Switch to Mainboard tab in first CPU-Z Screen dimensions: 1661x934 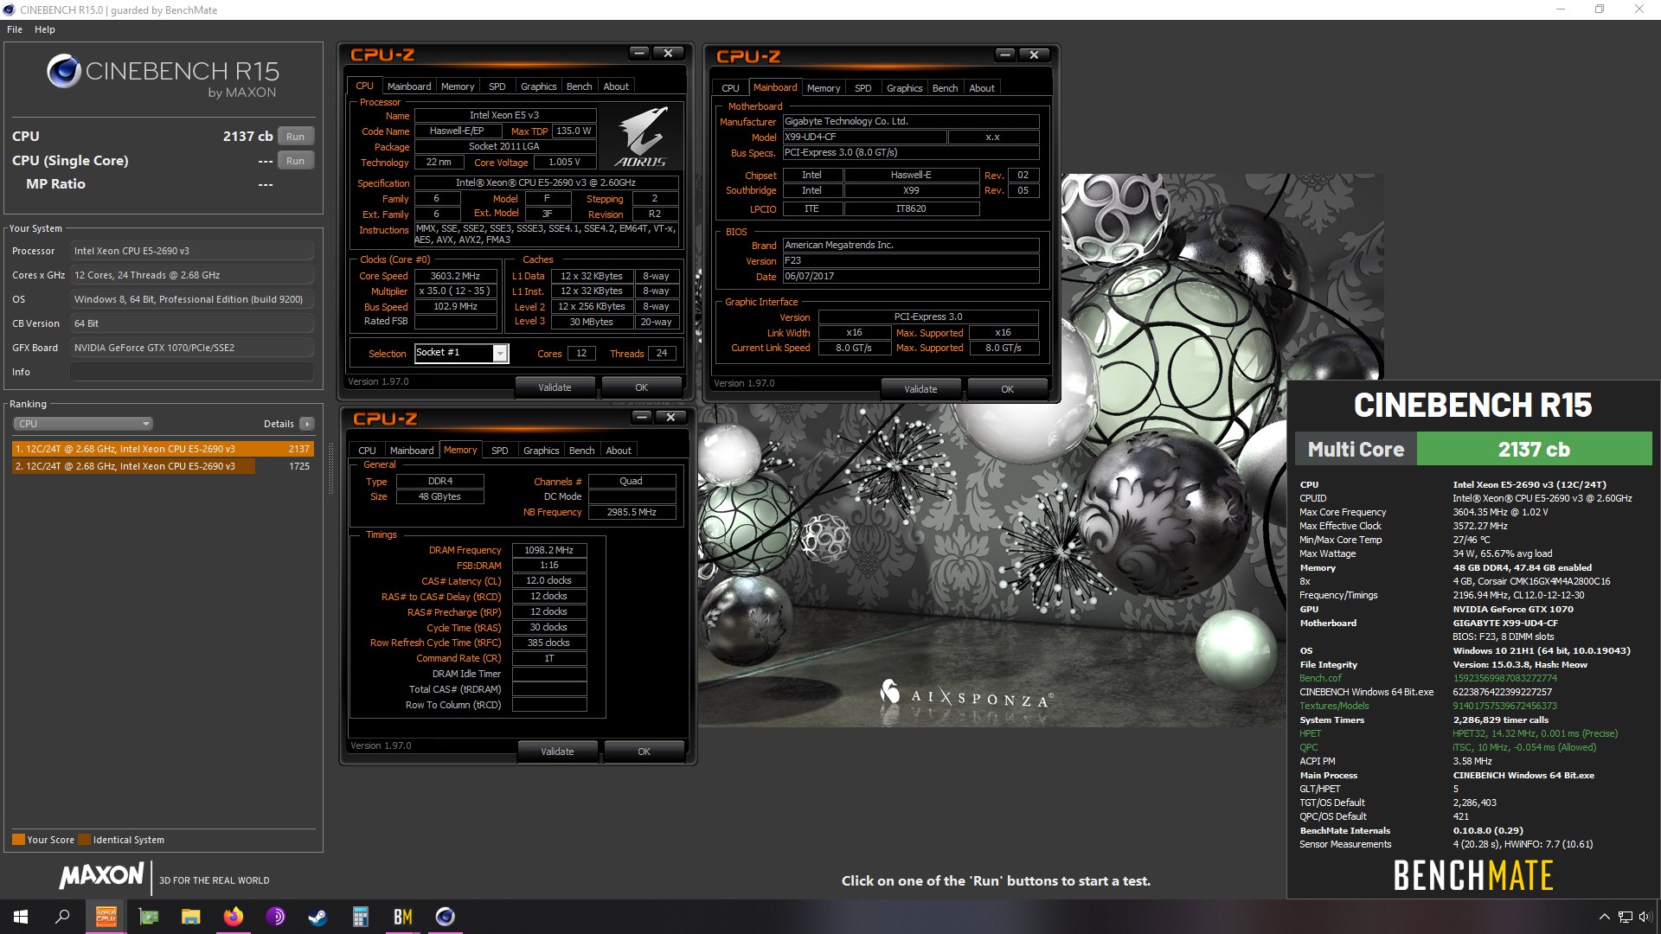click(x=409, y=86)
